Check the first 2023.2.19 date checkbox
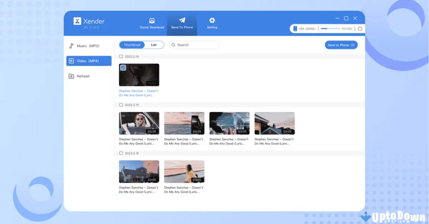 click(121, 56)
